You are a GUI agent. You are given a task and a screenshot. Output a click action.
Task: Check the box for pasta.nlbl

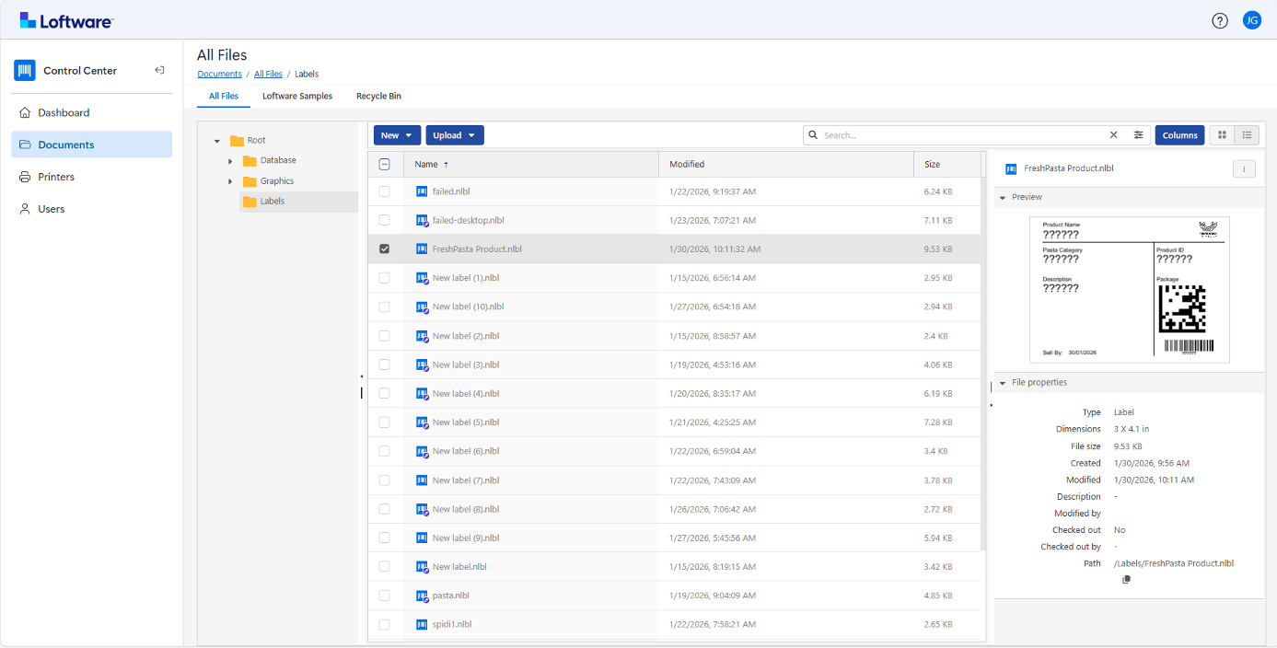[385, 596]
